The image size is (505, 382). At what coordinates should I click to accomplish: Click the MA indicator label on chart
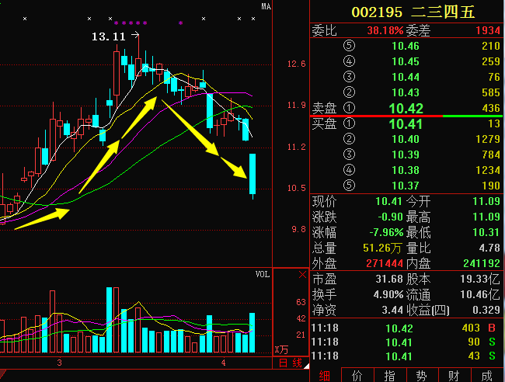[x=266, y=7]
